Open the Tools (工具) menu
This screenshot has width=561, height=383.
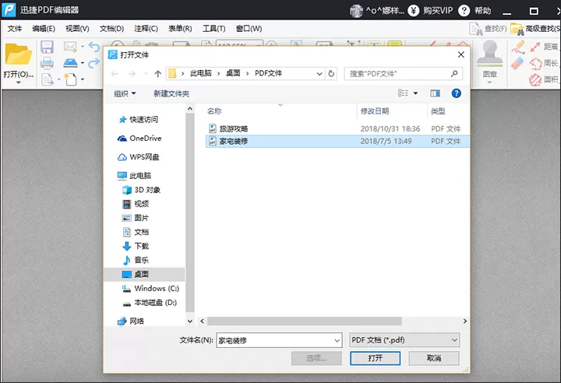click(214, 29)
